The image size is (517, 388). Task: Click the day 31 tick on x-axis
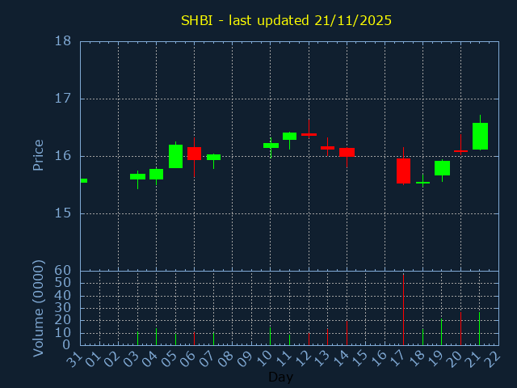pos(75,357)
